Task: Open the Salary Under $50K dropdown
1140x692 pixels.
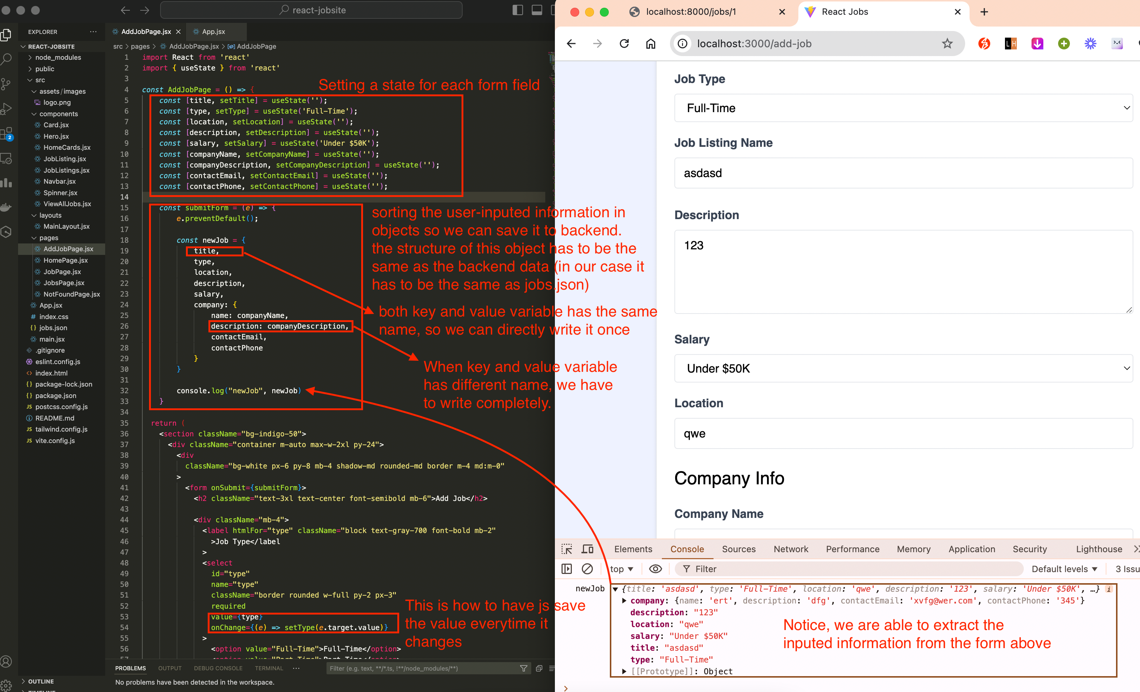Action: click(x=904, y=368)
